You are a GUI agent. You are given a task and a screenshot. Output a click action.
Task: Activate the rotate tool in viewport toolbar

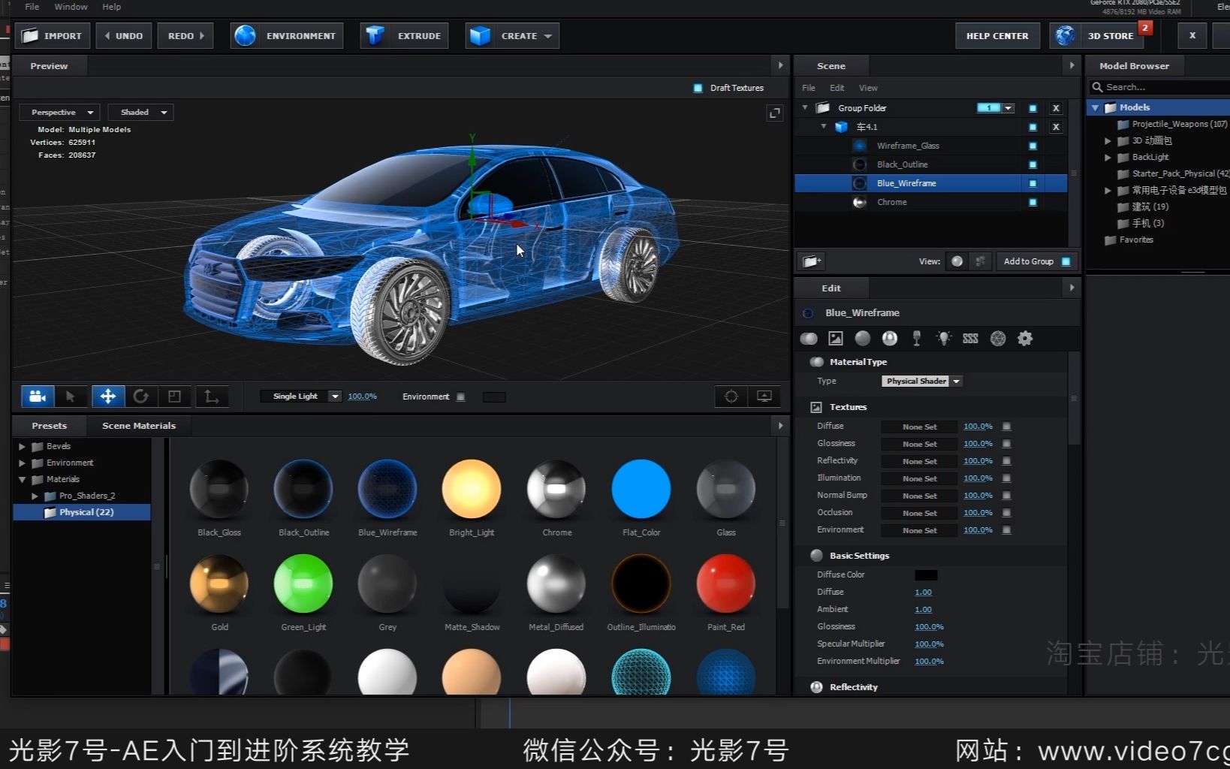pyautogui.click(x=142, y=396)
